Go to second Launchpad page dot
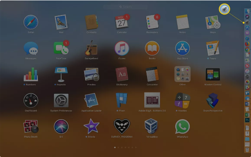 point(118,147)
